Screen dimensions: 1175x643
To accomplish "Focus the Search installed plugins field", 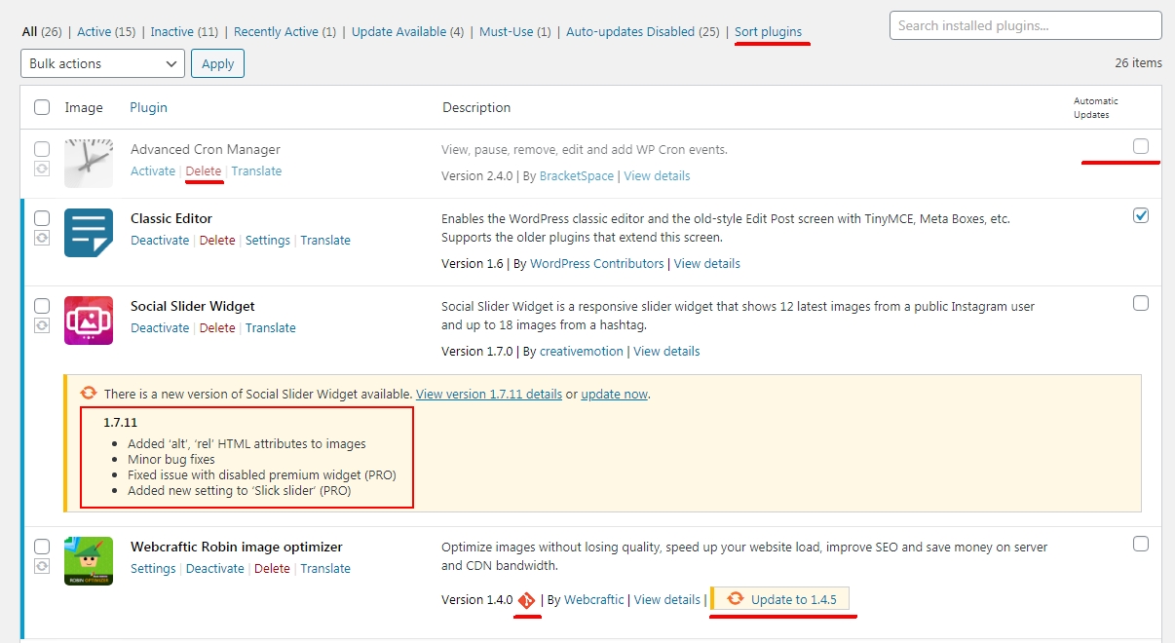I will pos(1026,25).
